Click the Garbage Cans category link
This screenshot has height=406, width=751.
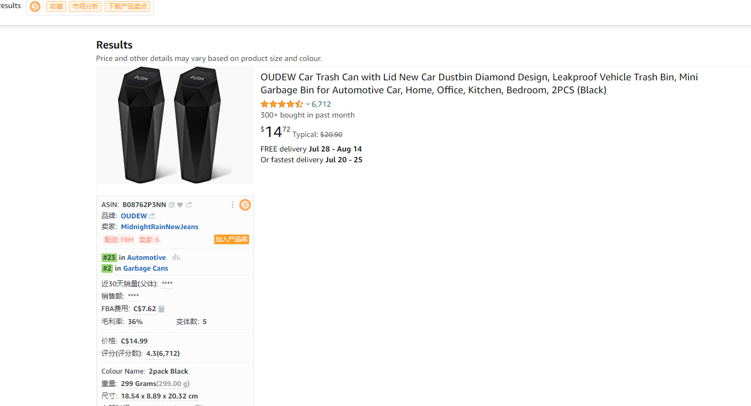(x=145, y=269)
